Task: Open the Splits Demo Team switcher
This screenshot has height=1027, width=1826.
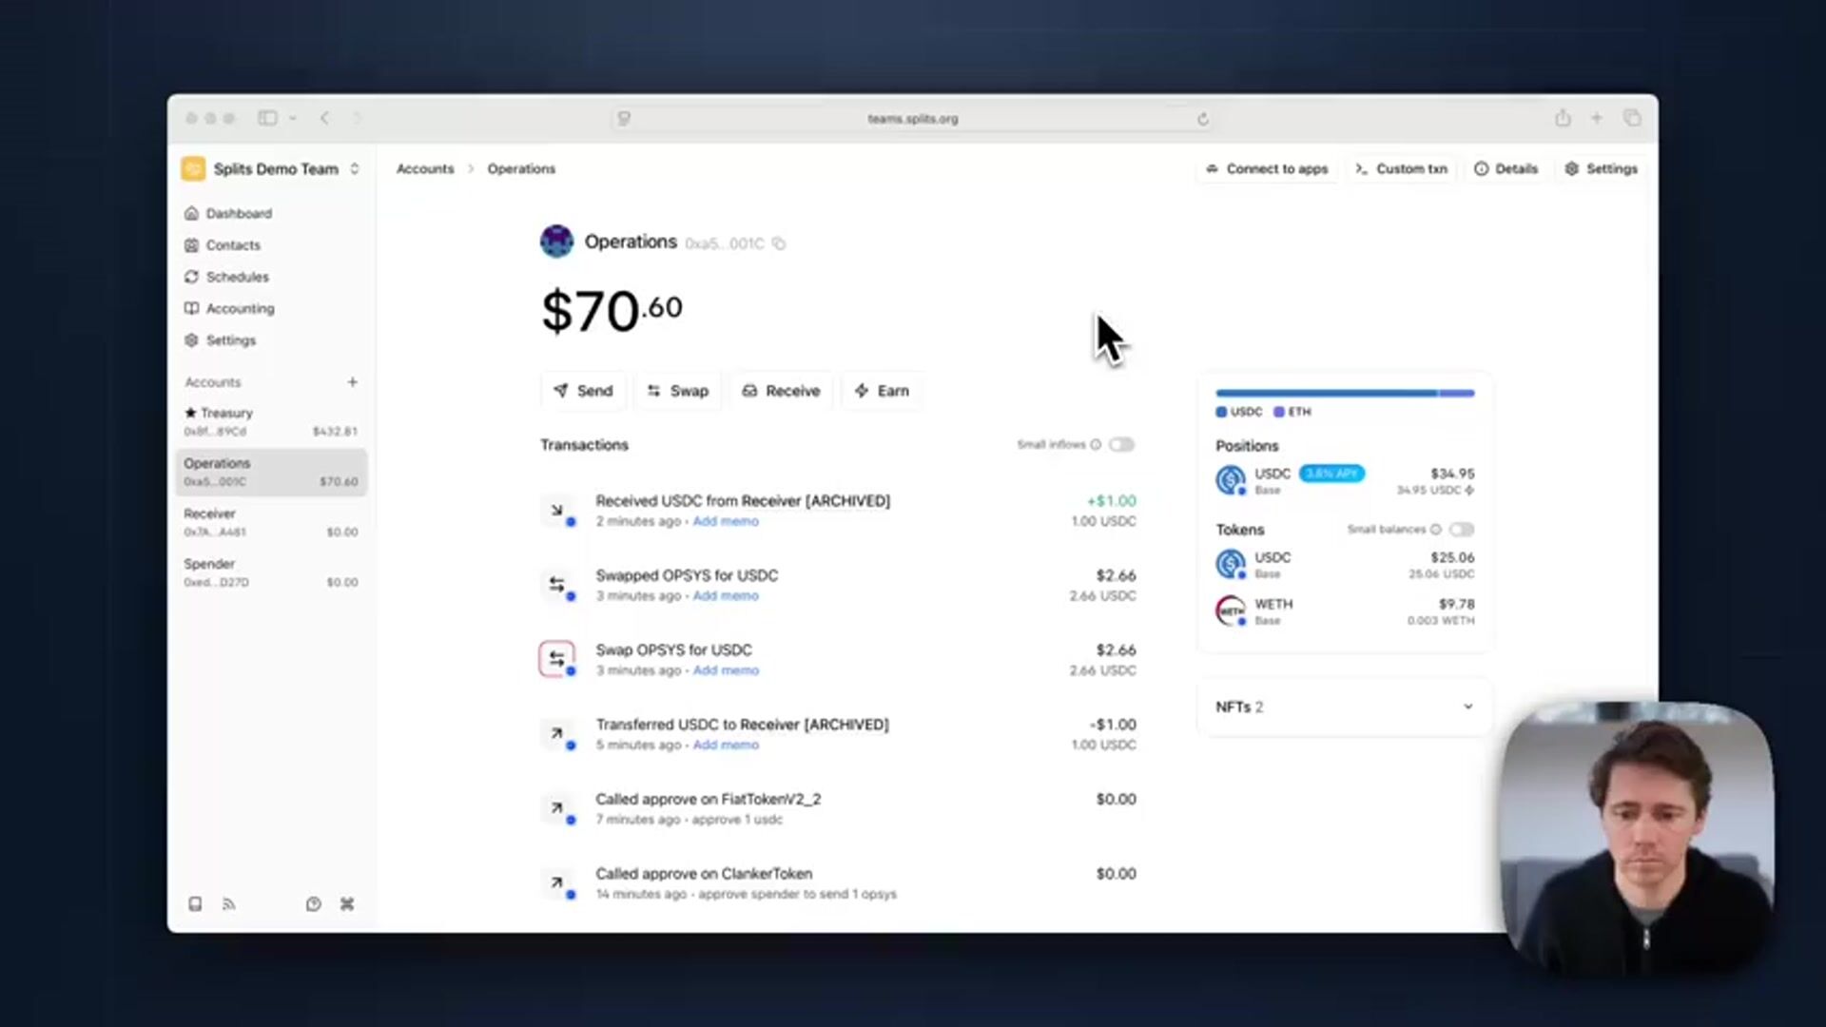Action: (x=271, y=169)
